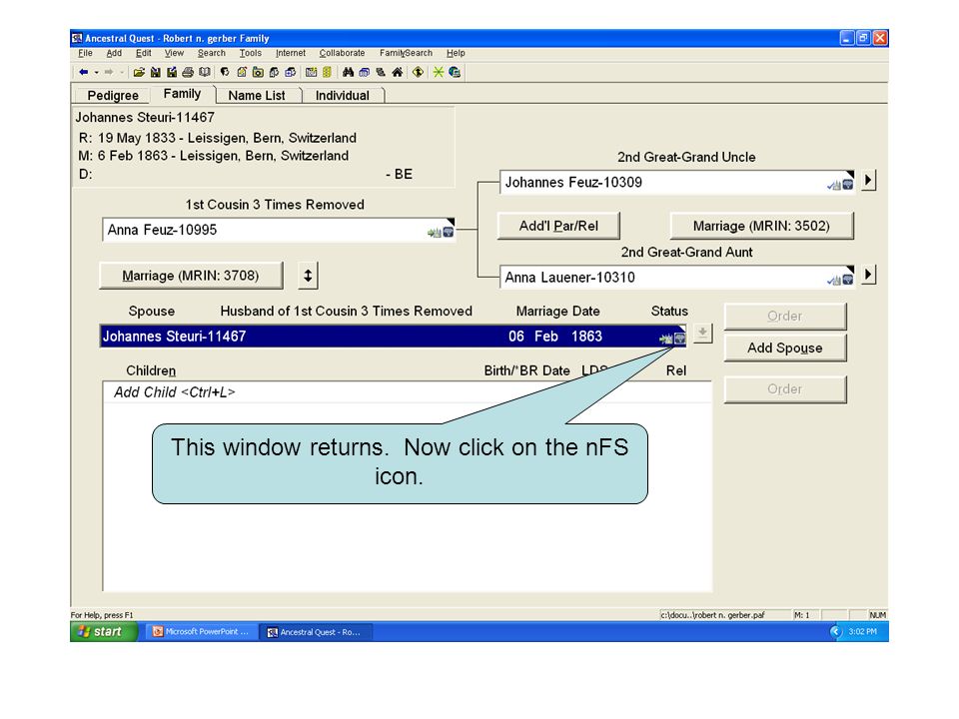Screen dimensions: 959x719
Task: Click the Open file folder toolbar icon
Action: point(139,72)
